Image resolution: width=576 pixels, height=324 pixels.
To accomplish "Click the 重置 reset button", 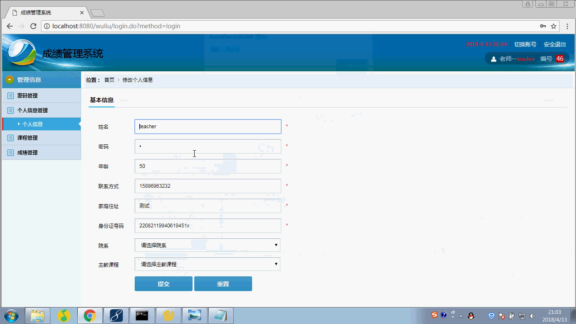I will [x=223, y=284].
